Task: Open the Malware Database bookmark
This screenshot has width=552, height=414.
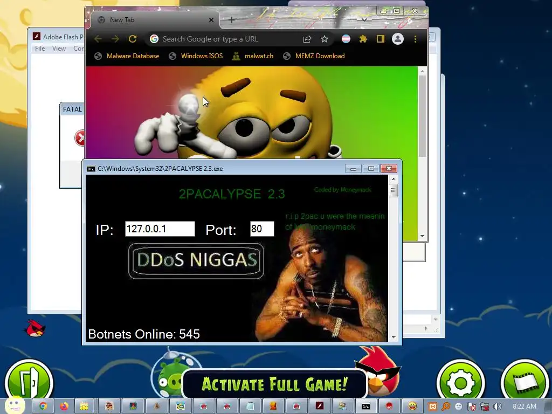Action: coord(127,56)
